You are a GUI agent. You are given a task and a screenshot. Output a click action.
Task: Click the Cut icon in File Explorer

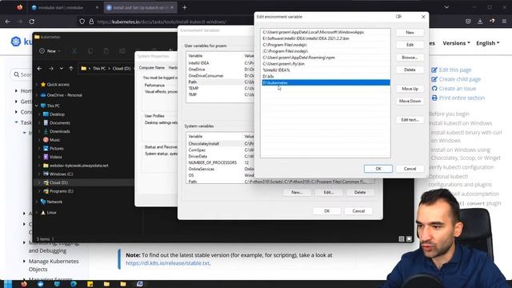click(x=74, y=51)
